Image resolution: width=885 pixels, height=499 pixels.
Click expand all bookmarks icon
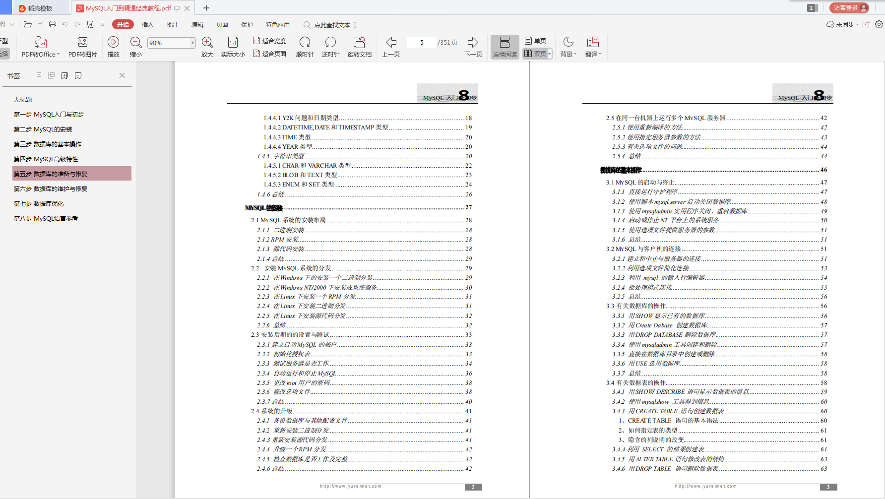click(38, 75)
